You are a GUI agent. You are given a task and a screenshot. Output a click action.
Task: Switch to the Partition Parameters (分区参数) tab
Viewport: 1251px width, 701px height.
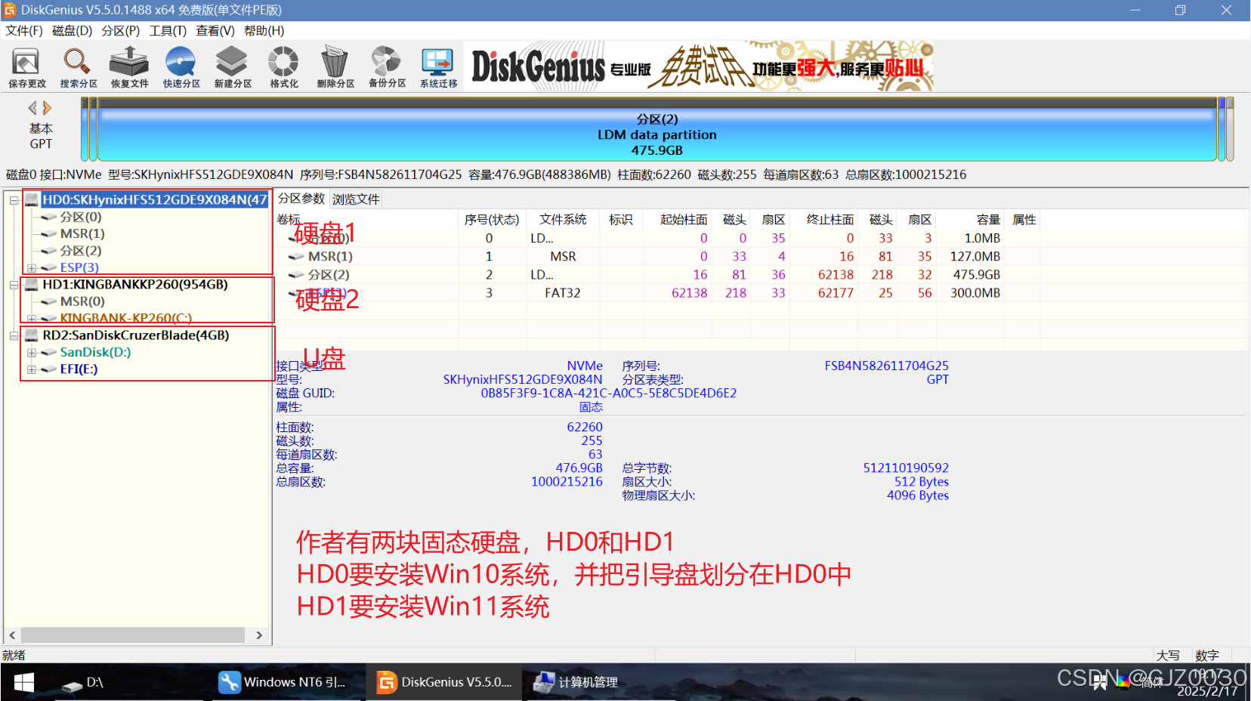(x=301, y=199)
